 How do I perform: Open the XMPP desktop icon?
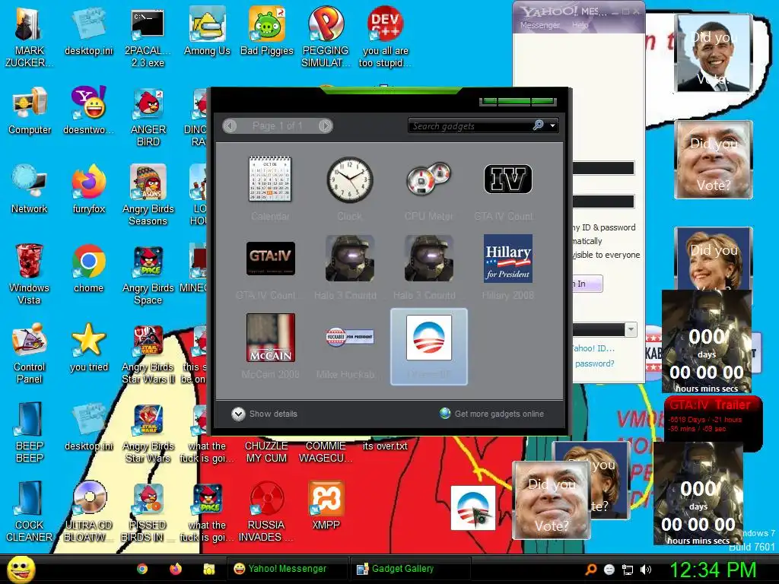click(x=326, y=506)
